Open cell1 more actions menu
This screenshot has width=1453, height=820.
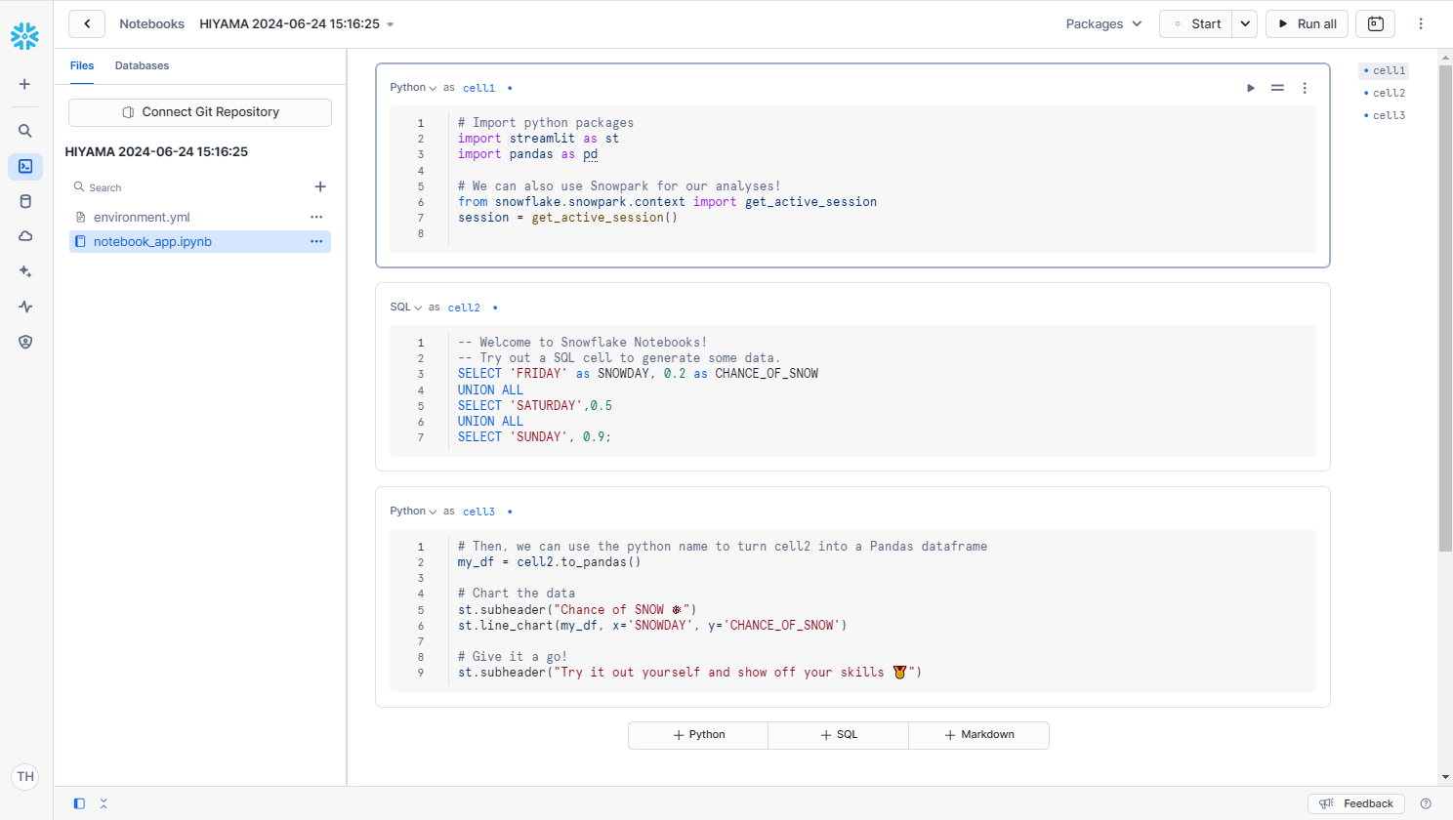(1305, 88)
